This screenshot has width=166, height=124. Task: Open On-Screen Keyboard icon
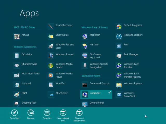[85, 56]
